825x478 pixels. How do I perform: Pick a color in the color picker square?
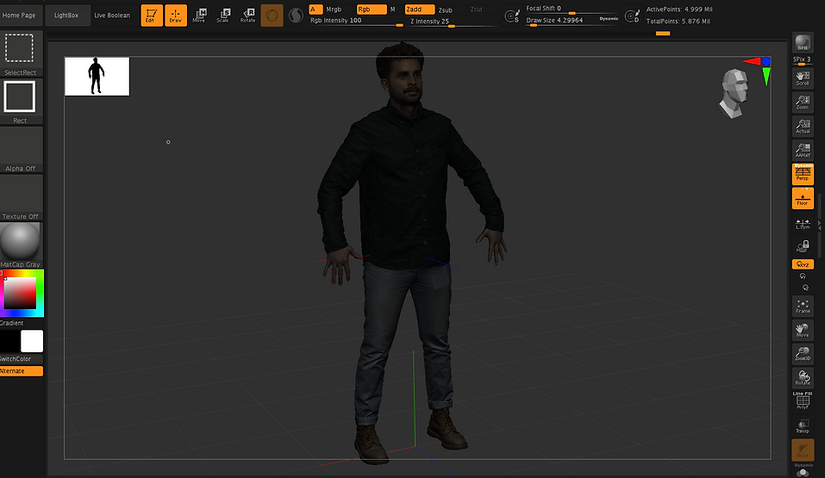pyautogui.click(x=20, y=293)
